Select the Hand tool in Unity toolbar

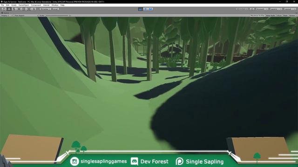point(4,9)
